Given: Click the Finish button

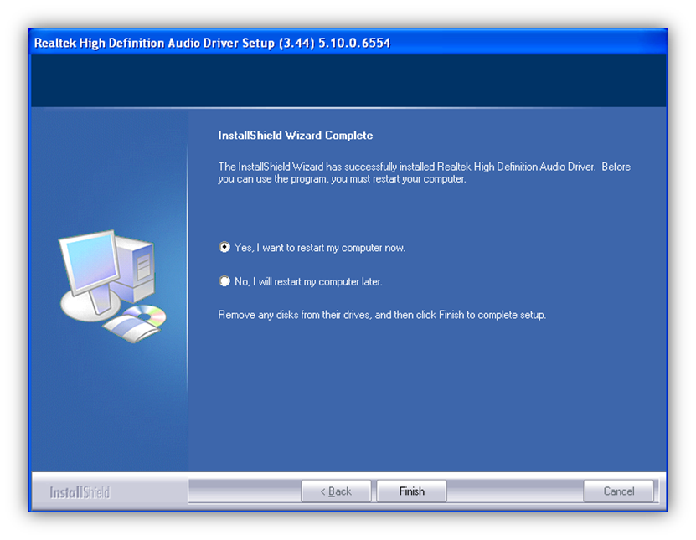Looking at the screenshot, I should [411, 491].
